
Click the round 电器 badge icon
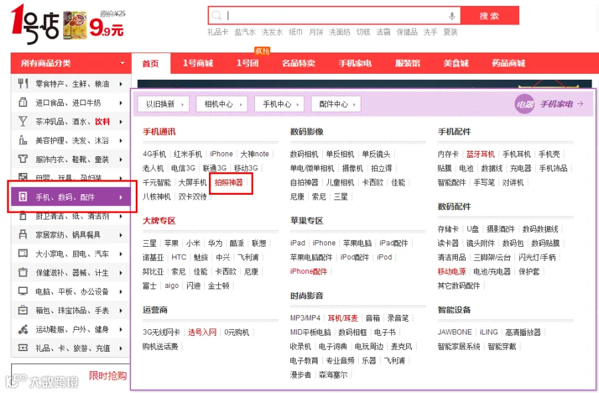coord(524,104)
